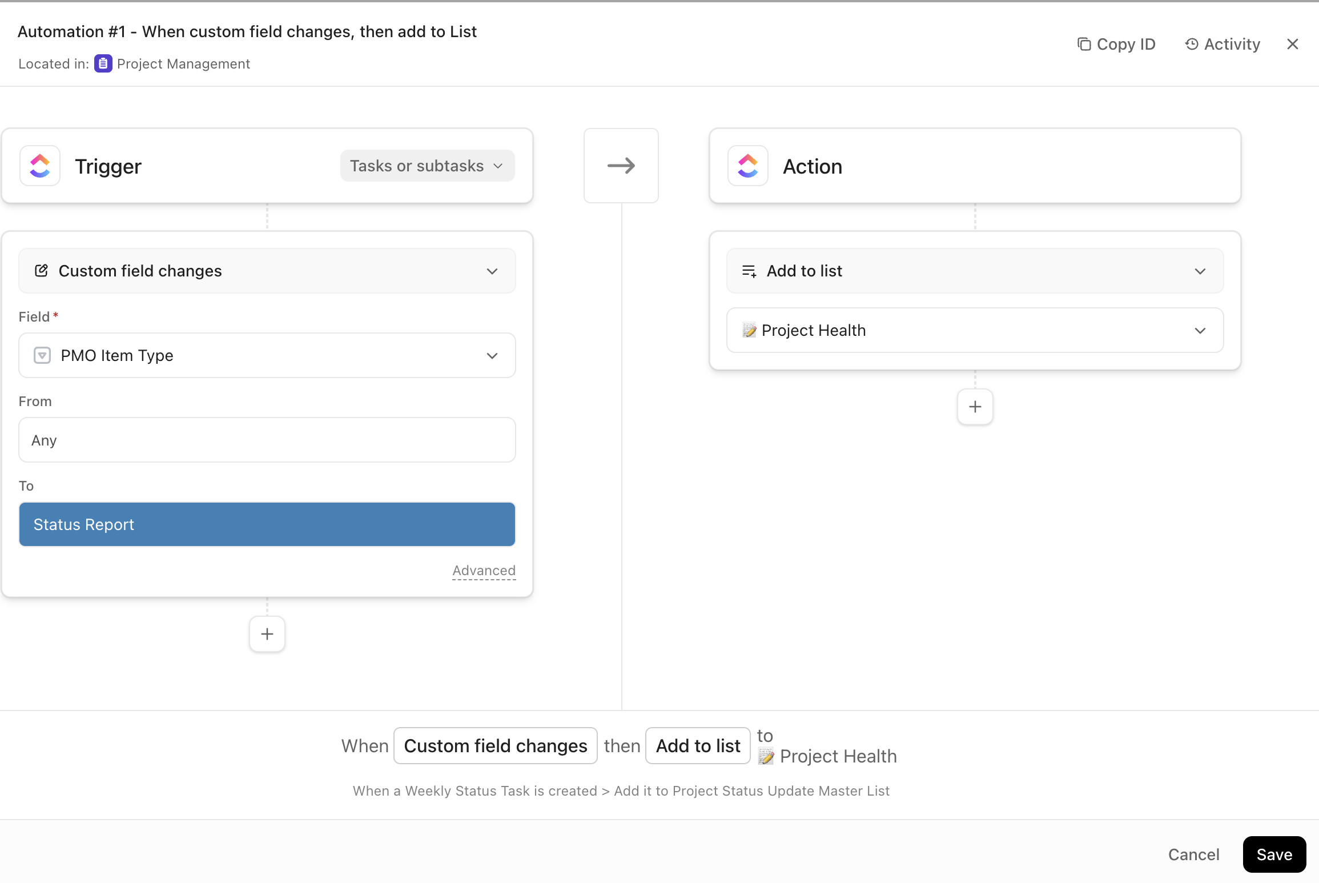The image size is (1319, 883).
Task: Click the add-to-list icon in the Action panel
Action: (x=749, y=271)
